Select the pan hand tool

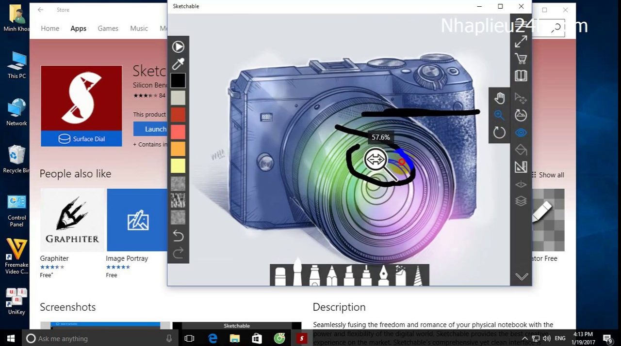pyautogui.click(x=499, y=98)
